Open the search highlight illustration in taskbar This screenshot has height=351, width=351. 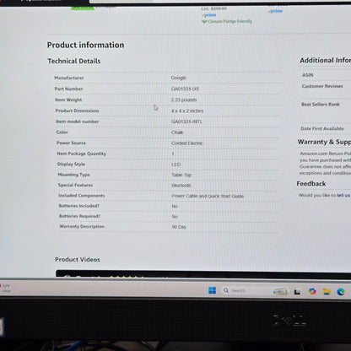pyautogui.click(x=281, y=291)
